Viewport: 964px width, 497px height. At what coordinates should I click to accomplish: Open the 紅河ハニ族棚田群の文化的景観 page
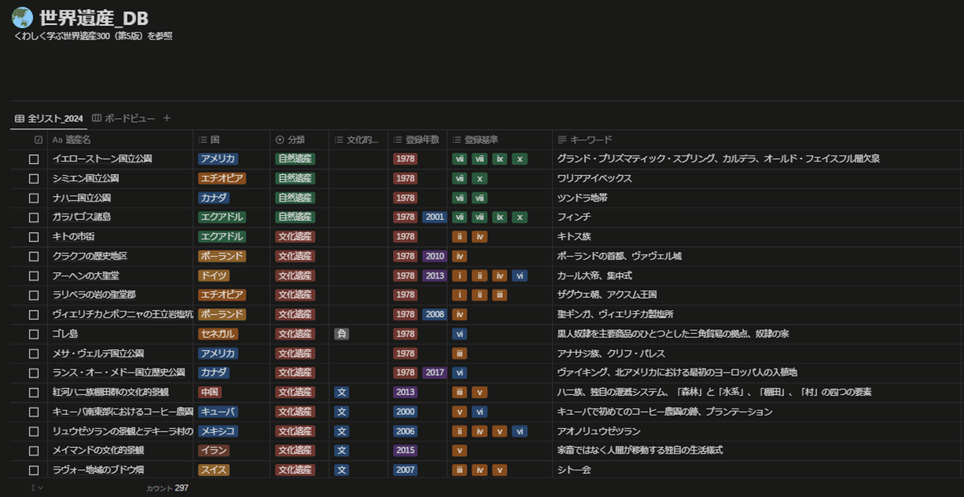(x=109, y=392)
